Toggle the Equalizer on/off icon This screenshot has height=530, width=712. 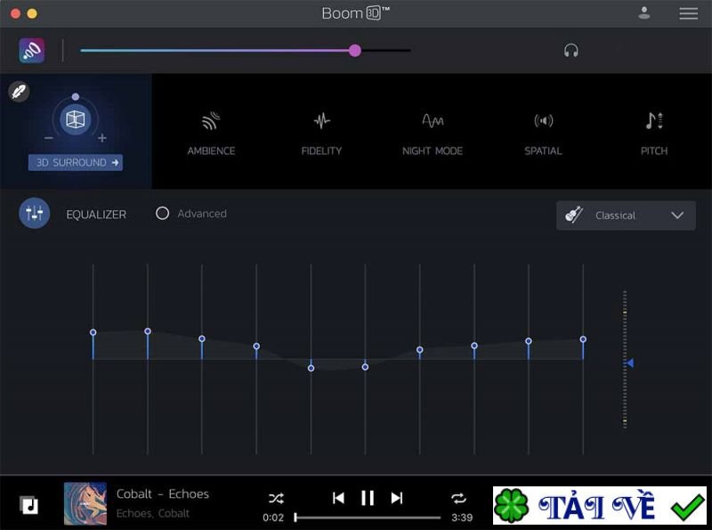click(35, 213)
